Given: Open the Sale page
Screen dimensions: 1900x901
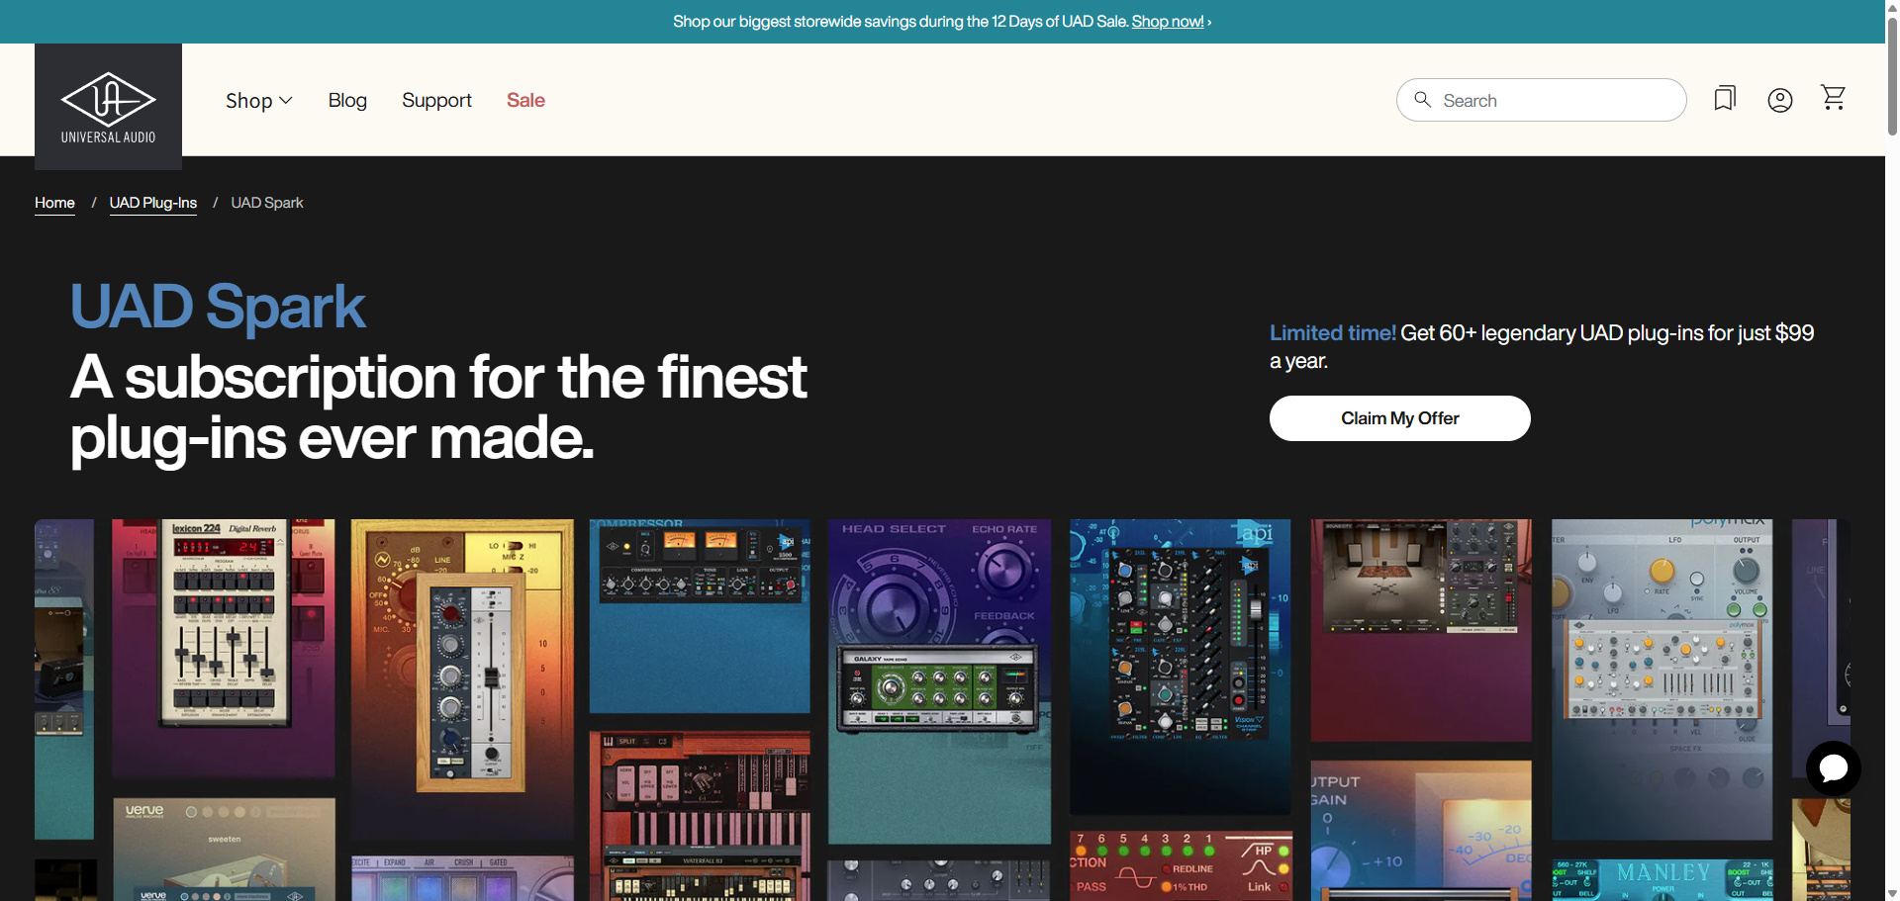Looking at the screenshot, I should [x=525, y=100].
